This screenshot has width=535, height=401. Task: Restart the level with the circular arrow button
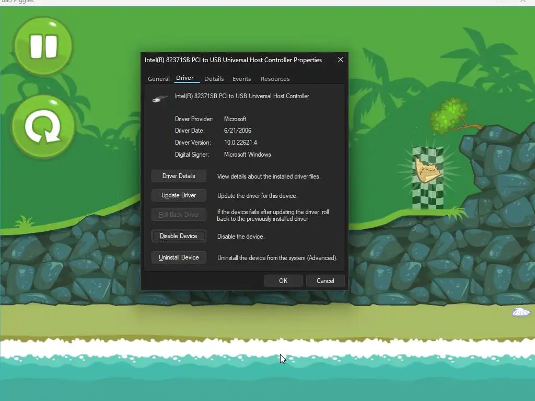(x=43, y=127)
